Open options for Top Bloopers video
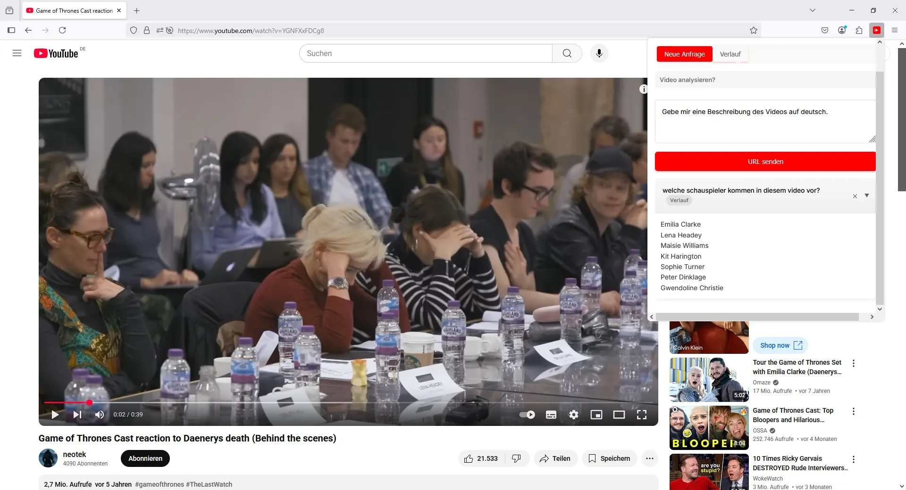The image size is (906, 490). click(853, 411)
